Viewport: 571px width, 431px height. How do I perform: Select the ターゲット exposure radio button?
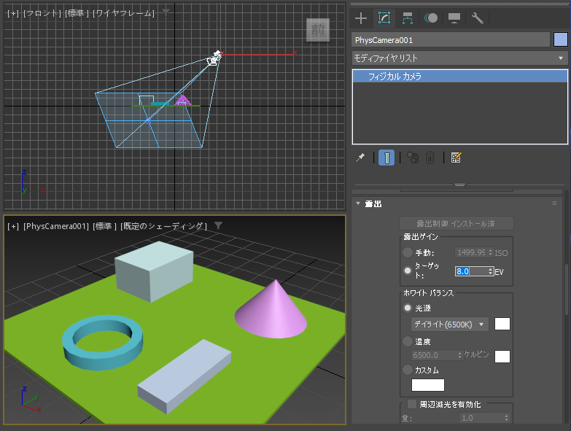pyautogui.click(x=408, y=271)
